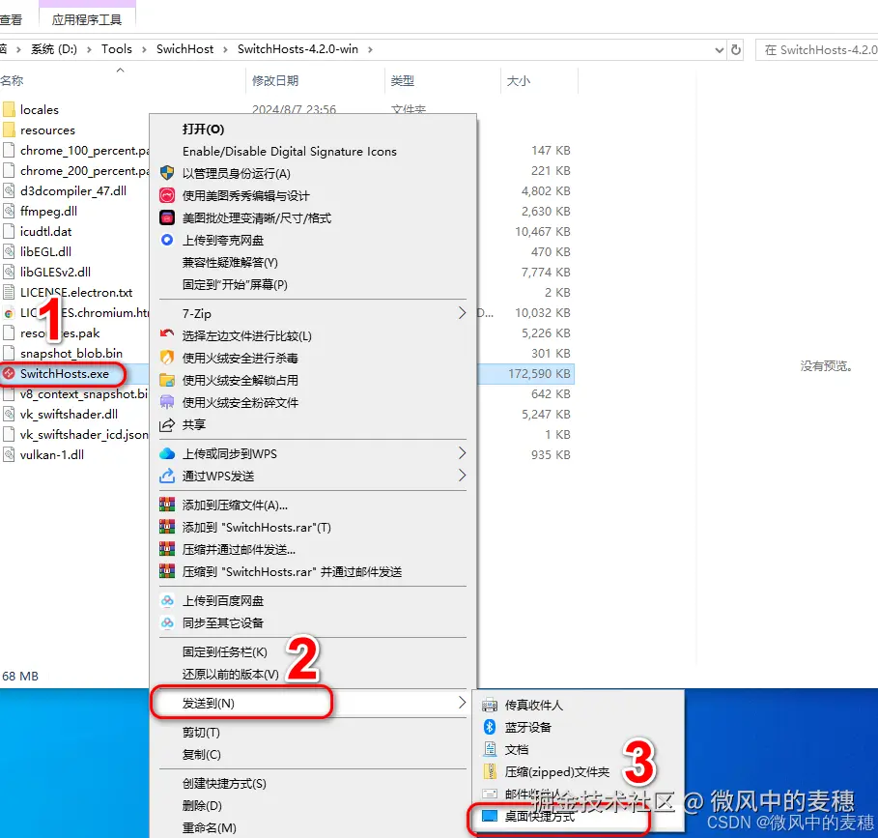Click the 使用火绒安全进行杀毒 shield icon
This screenshot has width=878, height=838.
[165, 357]
